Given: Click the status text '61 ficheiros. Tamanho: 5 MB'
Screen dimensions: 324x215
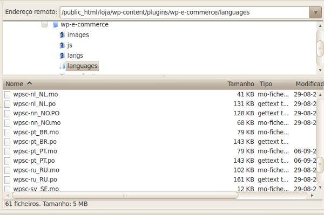Looking at the screenshot, I should [46, 204].
